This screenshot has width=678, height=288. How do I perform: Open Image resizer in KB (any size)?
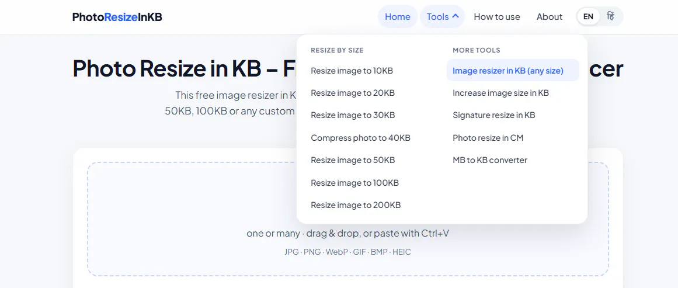point(513,71)
